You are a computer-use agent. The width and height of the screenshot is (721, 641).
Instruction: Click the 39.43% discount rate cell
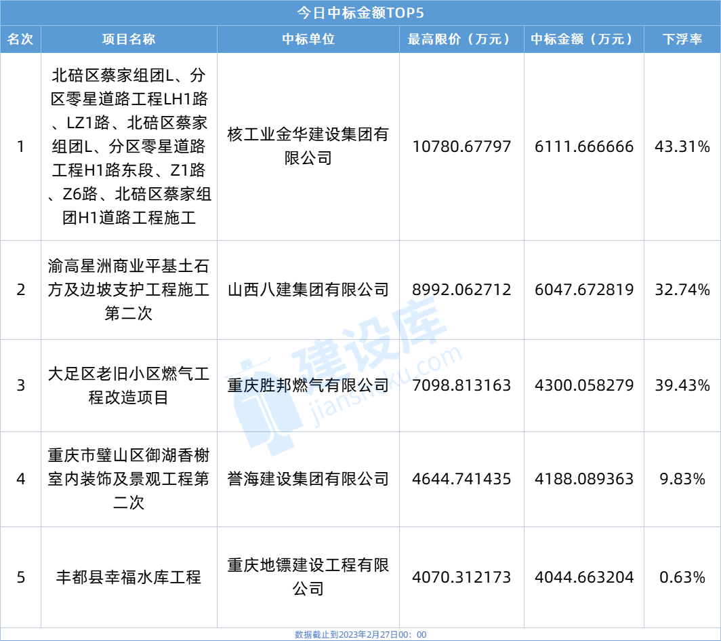[682, 385]
